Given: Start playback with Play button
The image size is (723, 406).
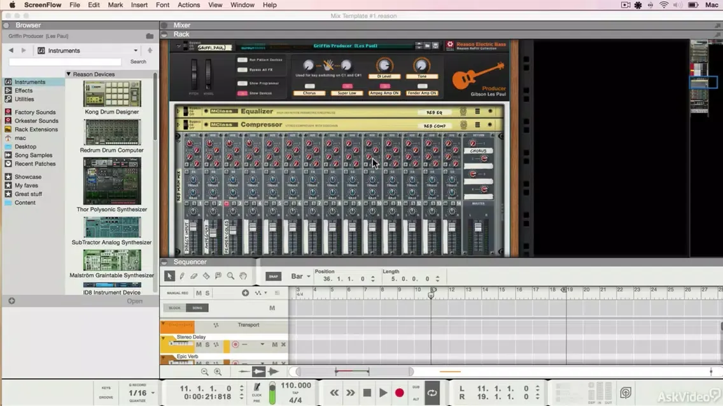Looking at the screenshot, I should pyautogui.click(x=383, y=393).
